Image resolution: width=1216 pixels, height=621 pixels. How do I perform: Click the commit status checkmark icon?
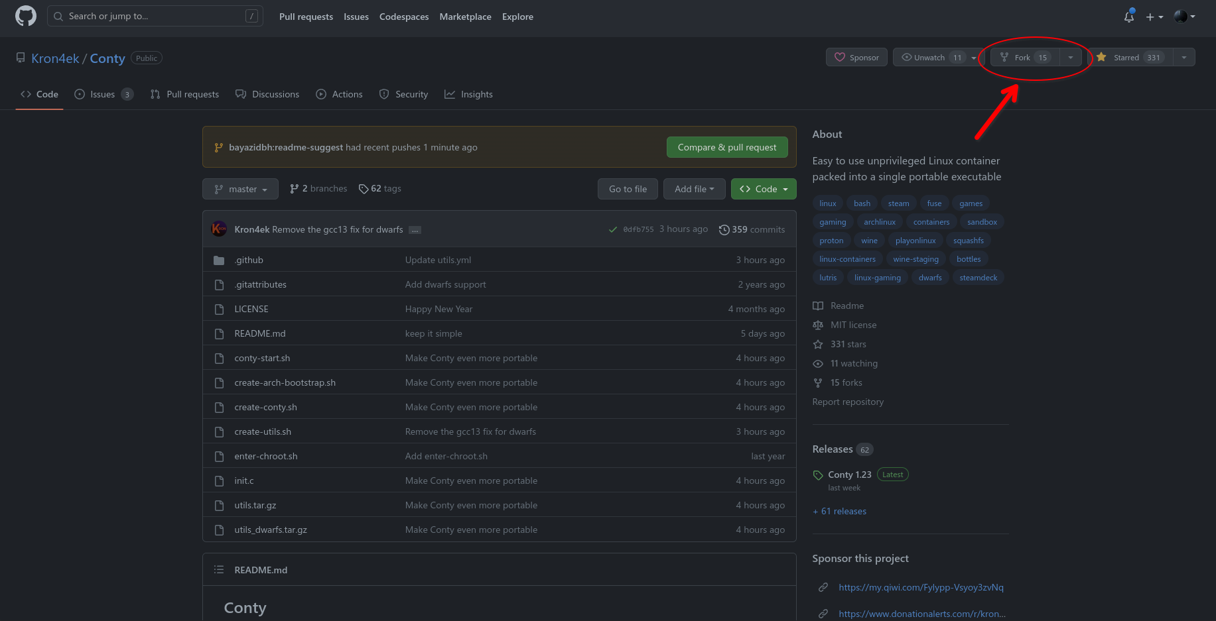(x=613, y=229)
